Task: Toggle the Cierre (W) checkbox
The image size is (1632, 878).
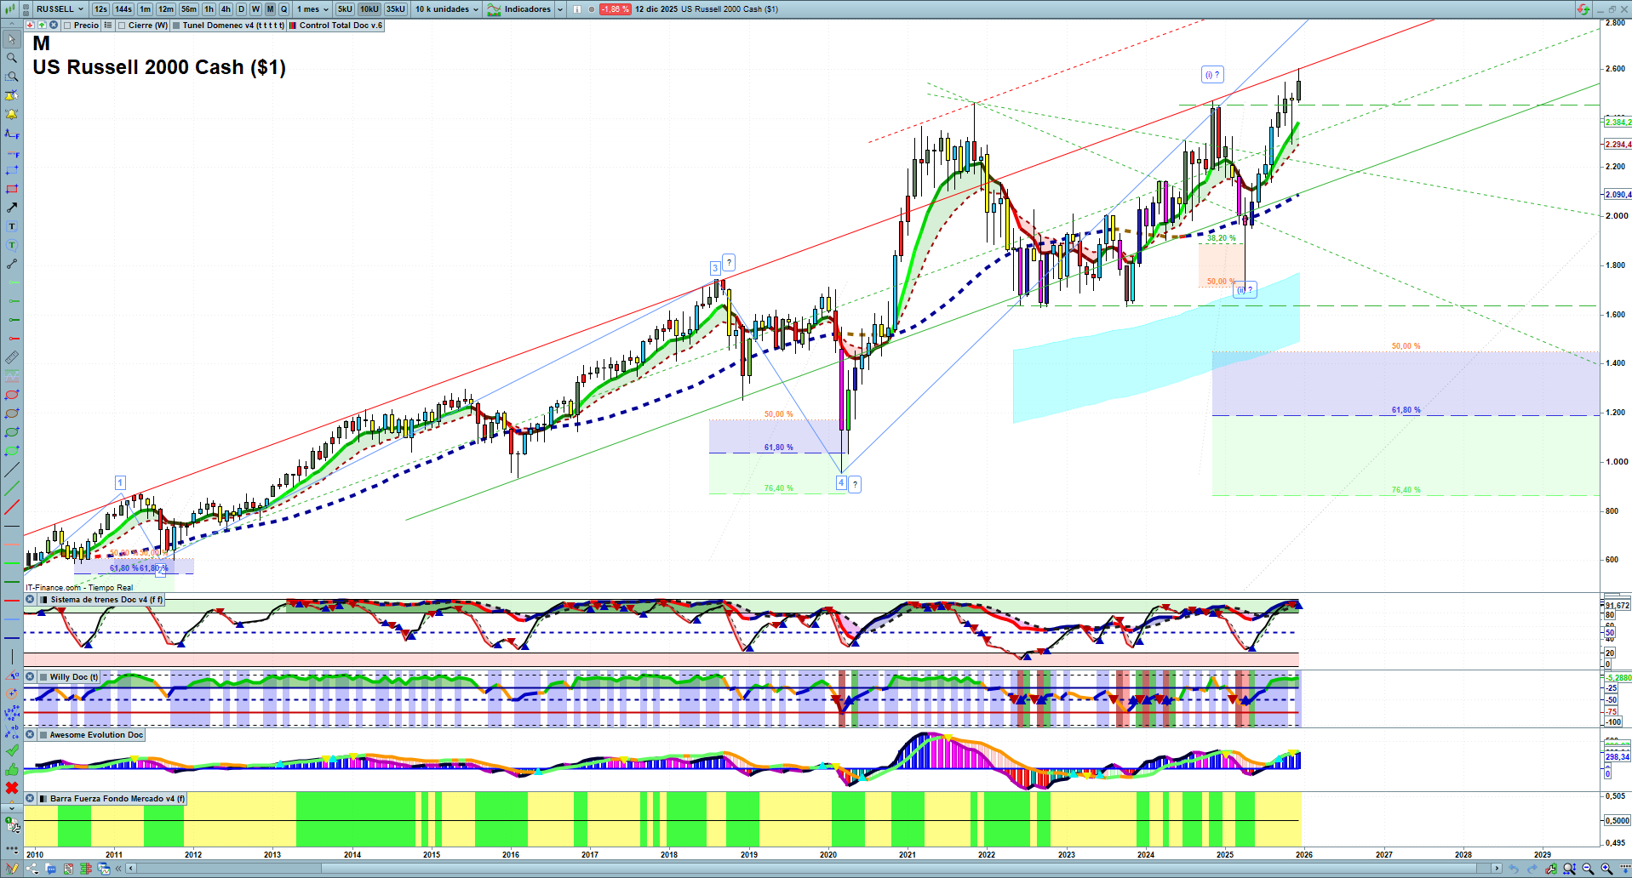Action: tap(122, 26)
